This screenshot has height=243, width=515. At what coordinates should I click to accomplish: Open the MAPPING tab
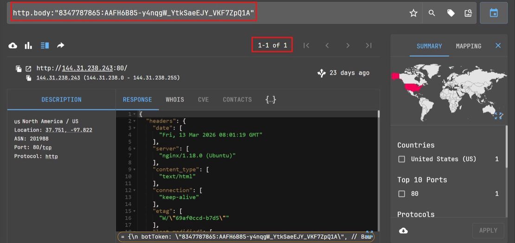(x=468, y=46)
